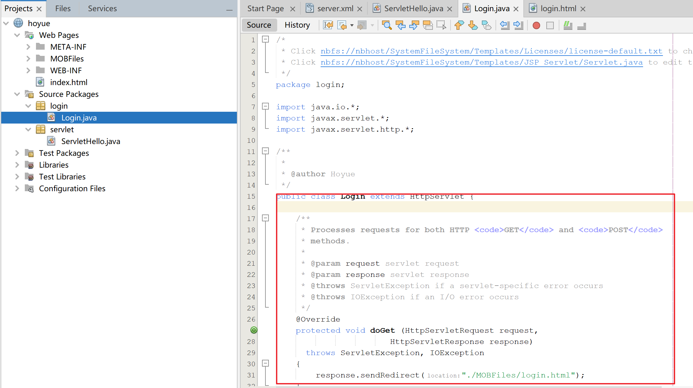Click the hoyue project globe icon

coord(18,23)
